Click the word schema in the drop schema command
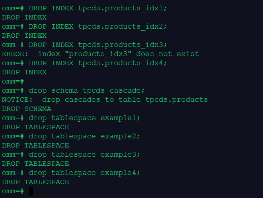 point(62,90)
